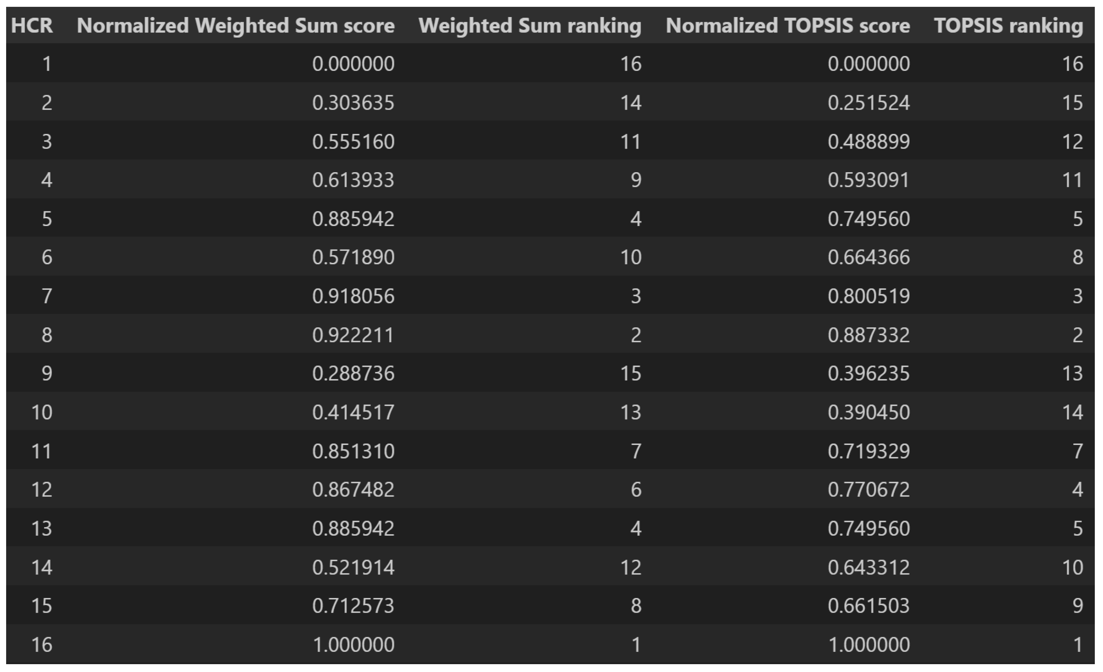Image resolution: width=1103 pixels, height=672 pixels.
Task: Select the Weighted Sum score 0.303635 cell
Action: coord(353,103)
